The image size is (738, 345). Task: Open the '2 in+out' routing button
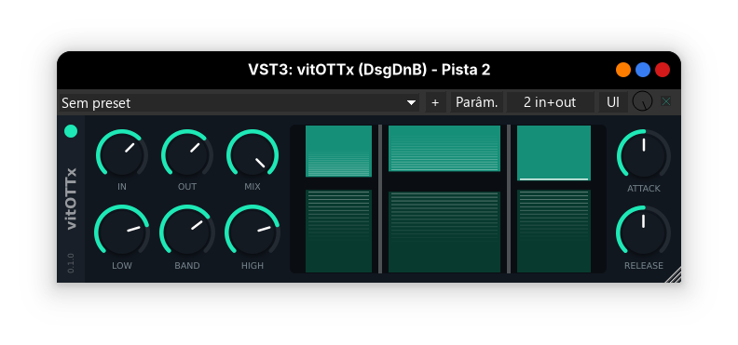coord(550,103)
